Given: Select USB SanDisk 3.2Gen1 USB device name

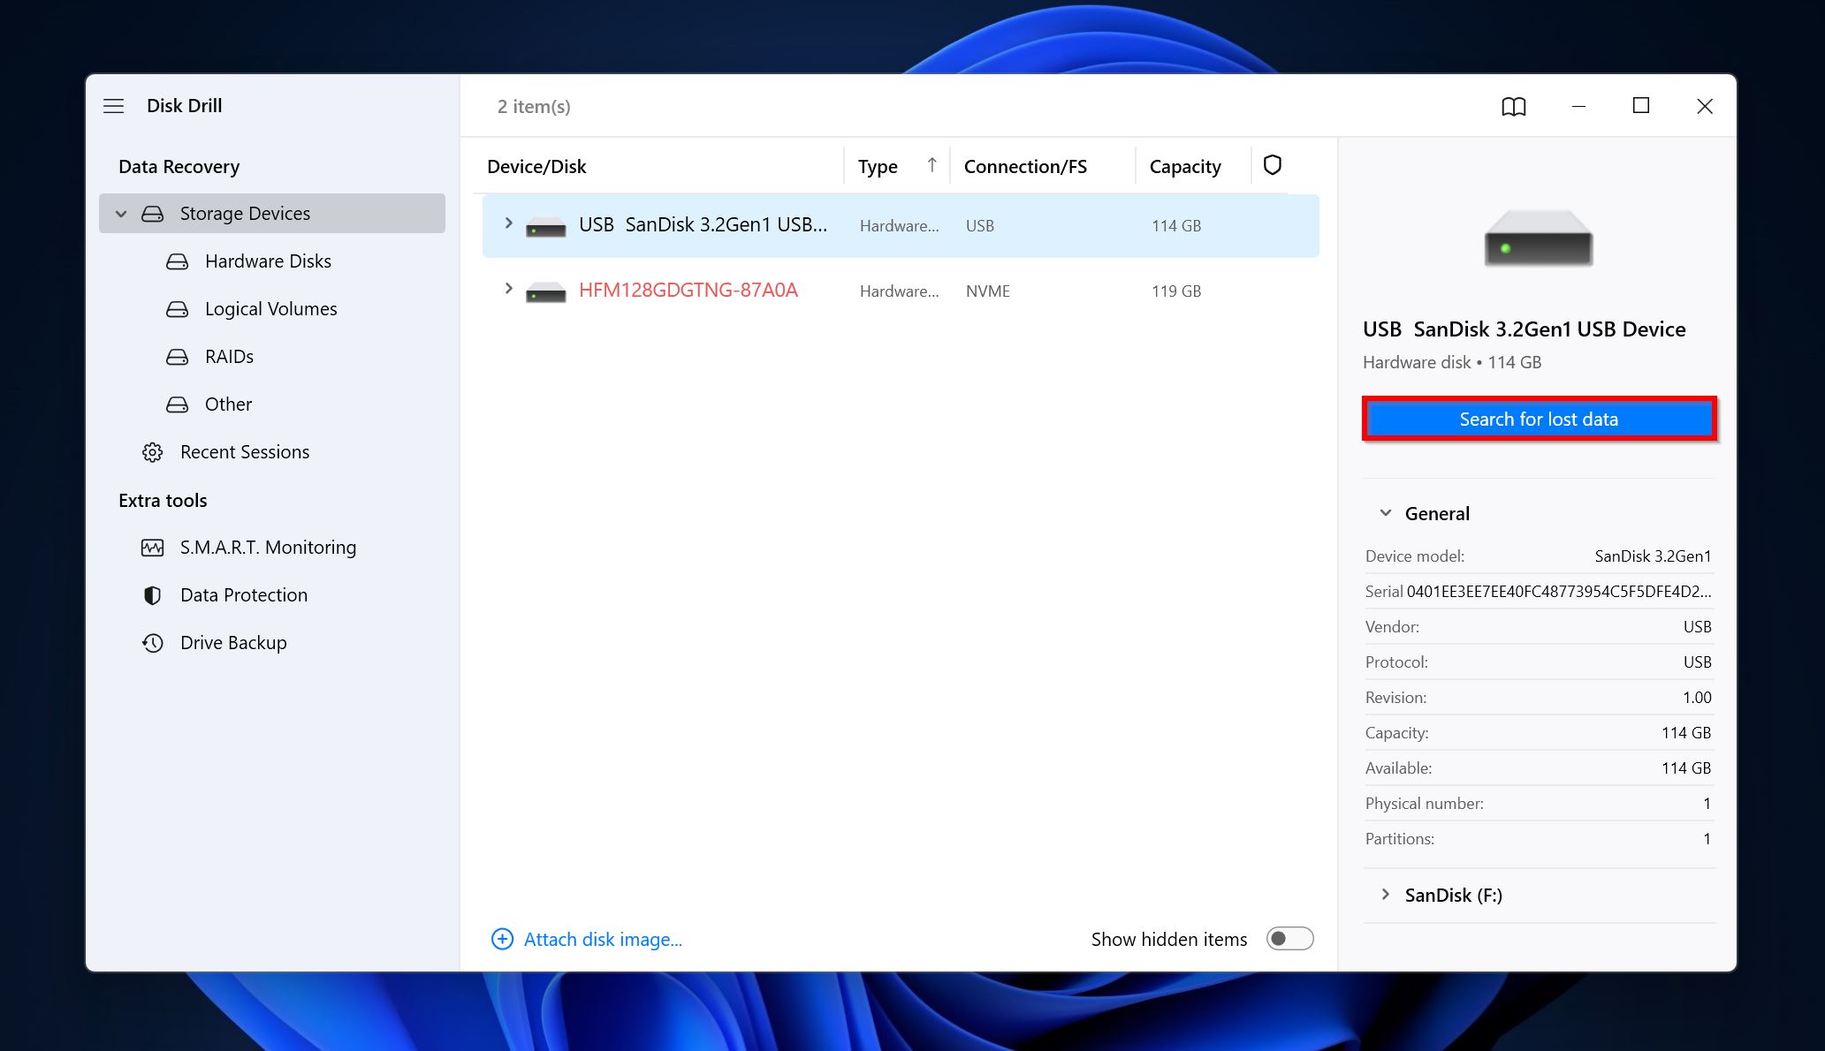Looking at the screenshot, I should coord(703,224).
